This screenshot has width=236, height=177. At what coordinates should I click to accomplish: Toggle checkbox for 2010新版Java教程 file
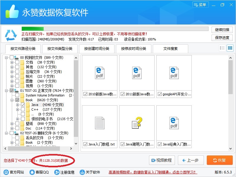point(86,94)
